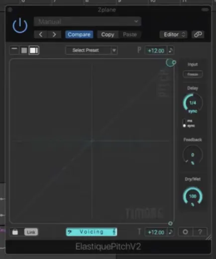Click the Compare button
Screen dimensions: 216x259
coord(79,34)
